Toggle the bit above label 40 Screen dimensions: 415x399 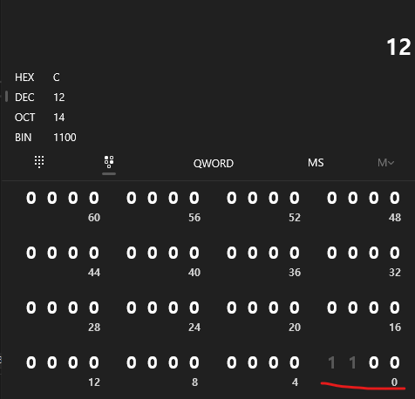194,253
